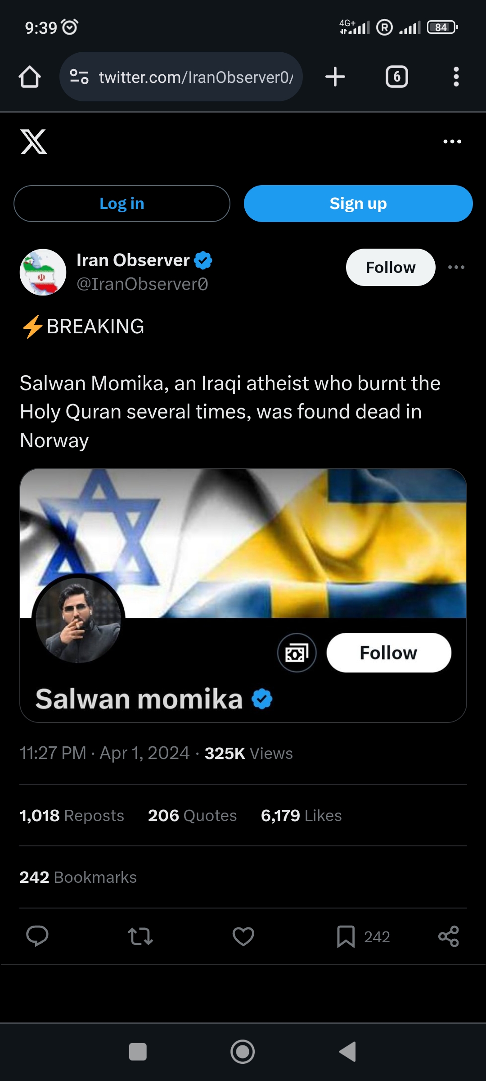Reply to the post
486x1081 pixels.
(37, 936)
